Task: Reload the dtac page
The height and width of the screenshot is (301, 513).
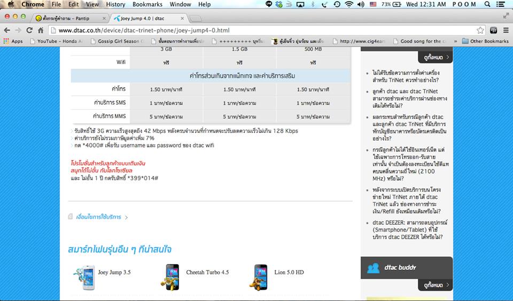Action: pos(29,30)
